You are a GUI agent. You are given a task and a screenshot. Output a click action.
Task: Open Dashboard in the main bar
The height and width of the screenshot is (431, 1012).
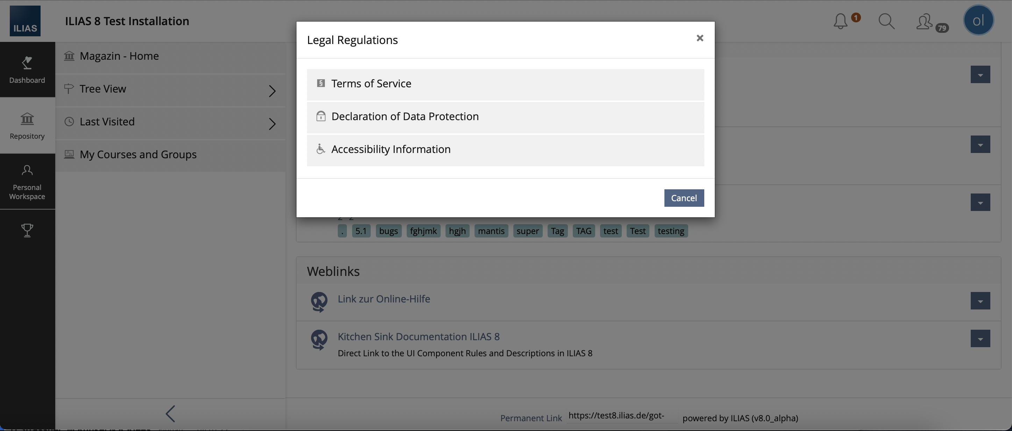(x=27, y=70)
